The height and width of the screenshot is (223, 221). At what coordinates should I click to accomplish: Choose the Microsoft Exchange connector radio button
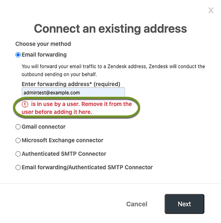point(18,140)
